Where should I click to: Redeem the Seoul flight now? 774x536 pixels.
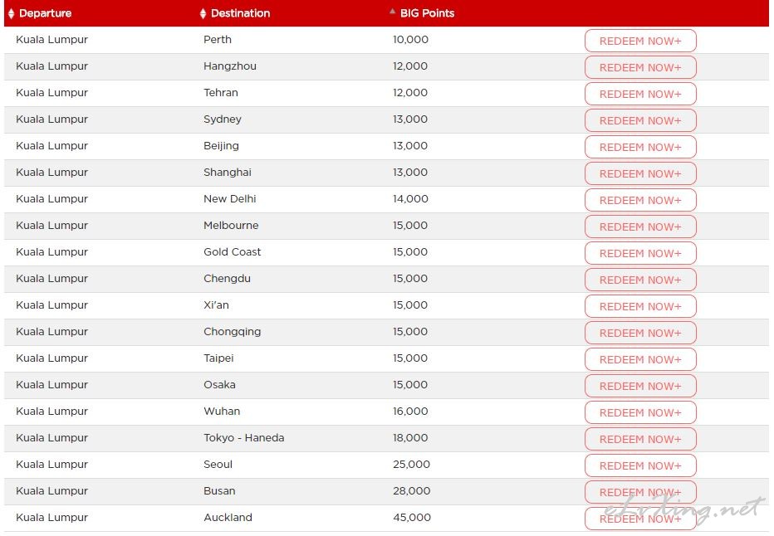click(x=640, y=466)
